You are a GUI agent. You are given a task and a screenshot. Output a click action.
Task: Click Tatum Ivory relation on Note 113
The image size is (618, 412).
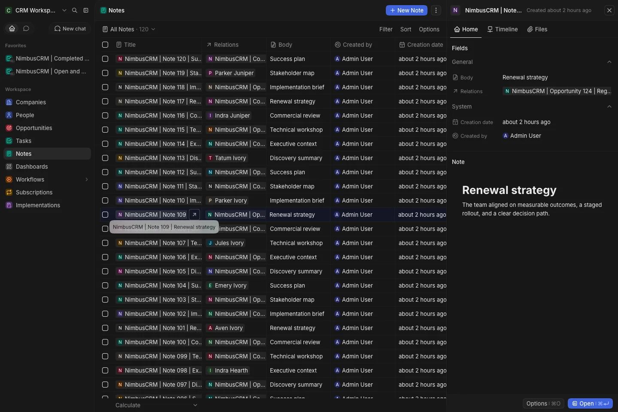(227, 158)
